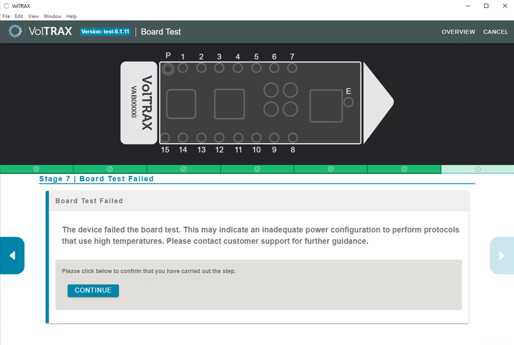Maximize the VolTRAX window
Screen dimensions: 514x345
click(486, 6)
